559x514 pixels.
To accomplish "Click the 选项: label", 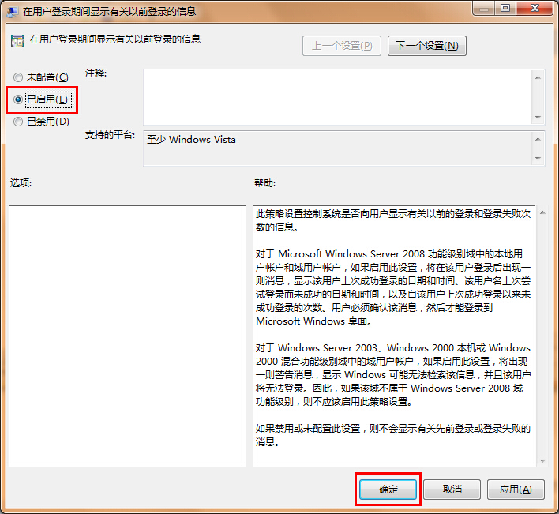I will coord(21,183).
